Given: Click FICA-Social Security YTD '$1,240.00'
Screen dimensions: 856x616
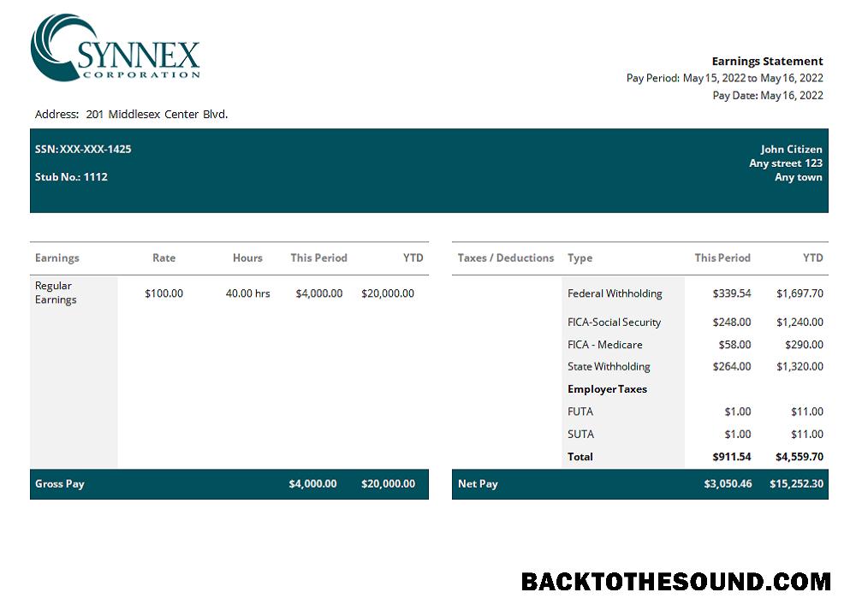Looking at the screenshot, I should (800, 323).
